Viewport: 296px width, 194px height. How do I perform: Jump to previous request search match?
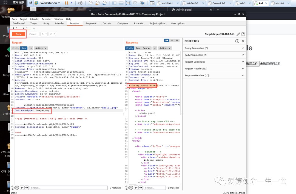pyautogui.click(x=22, y=188)
